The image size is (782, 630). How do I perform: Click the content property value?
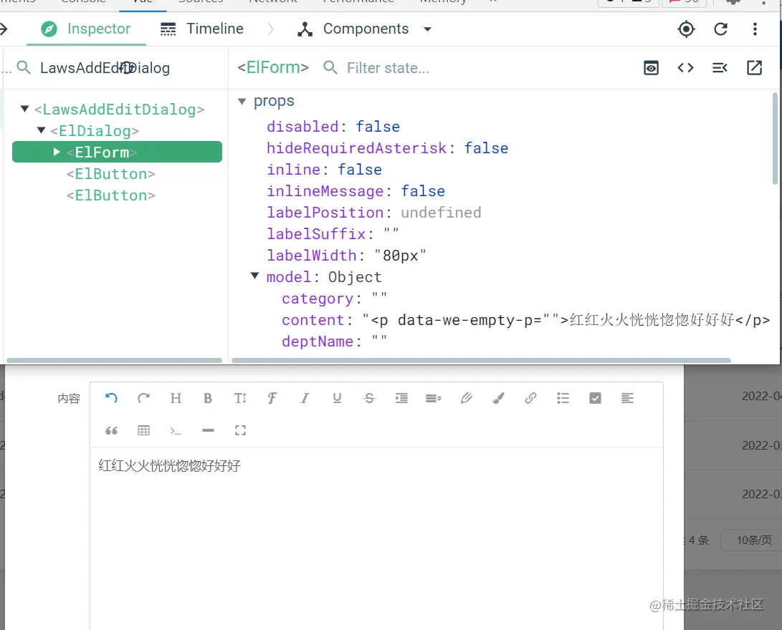point(566,320)
